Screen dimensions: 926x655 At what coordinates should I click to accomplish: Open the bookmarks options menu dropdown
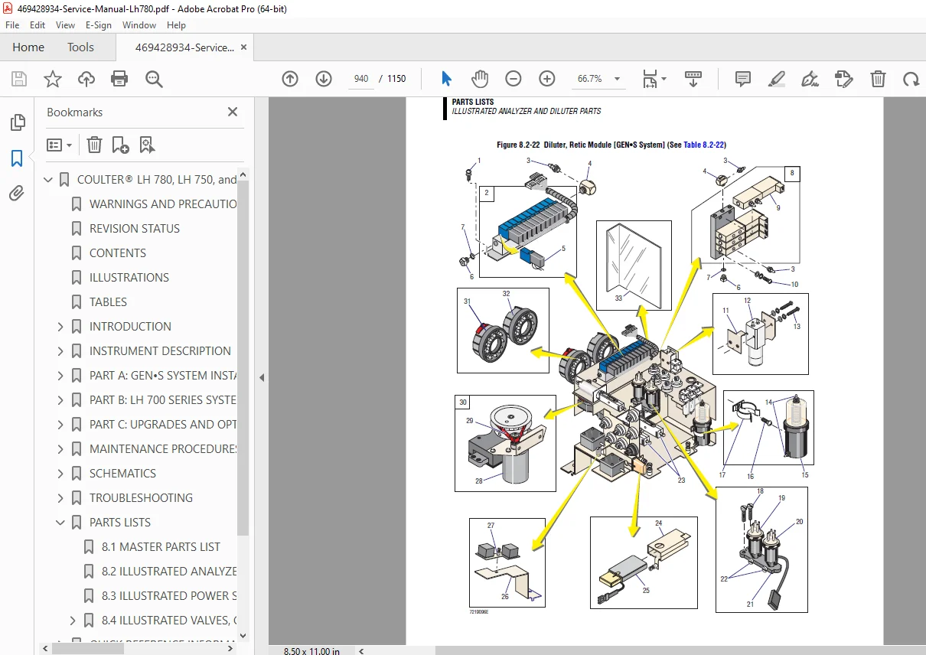[60, 145]
